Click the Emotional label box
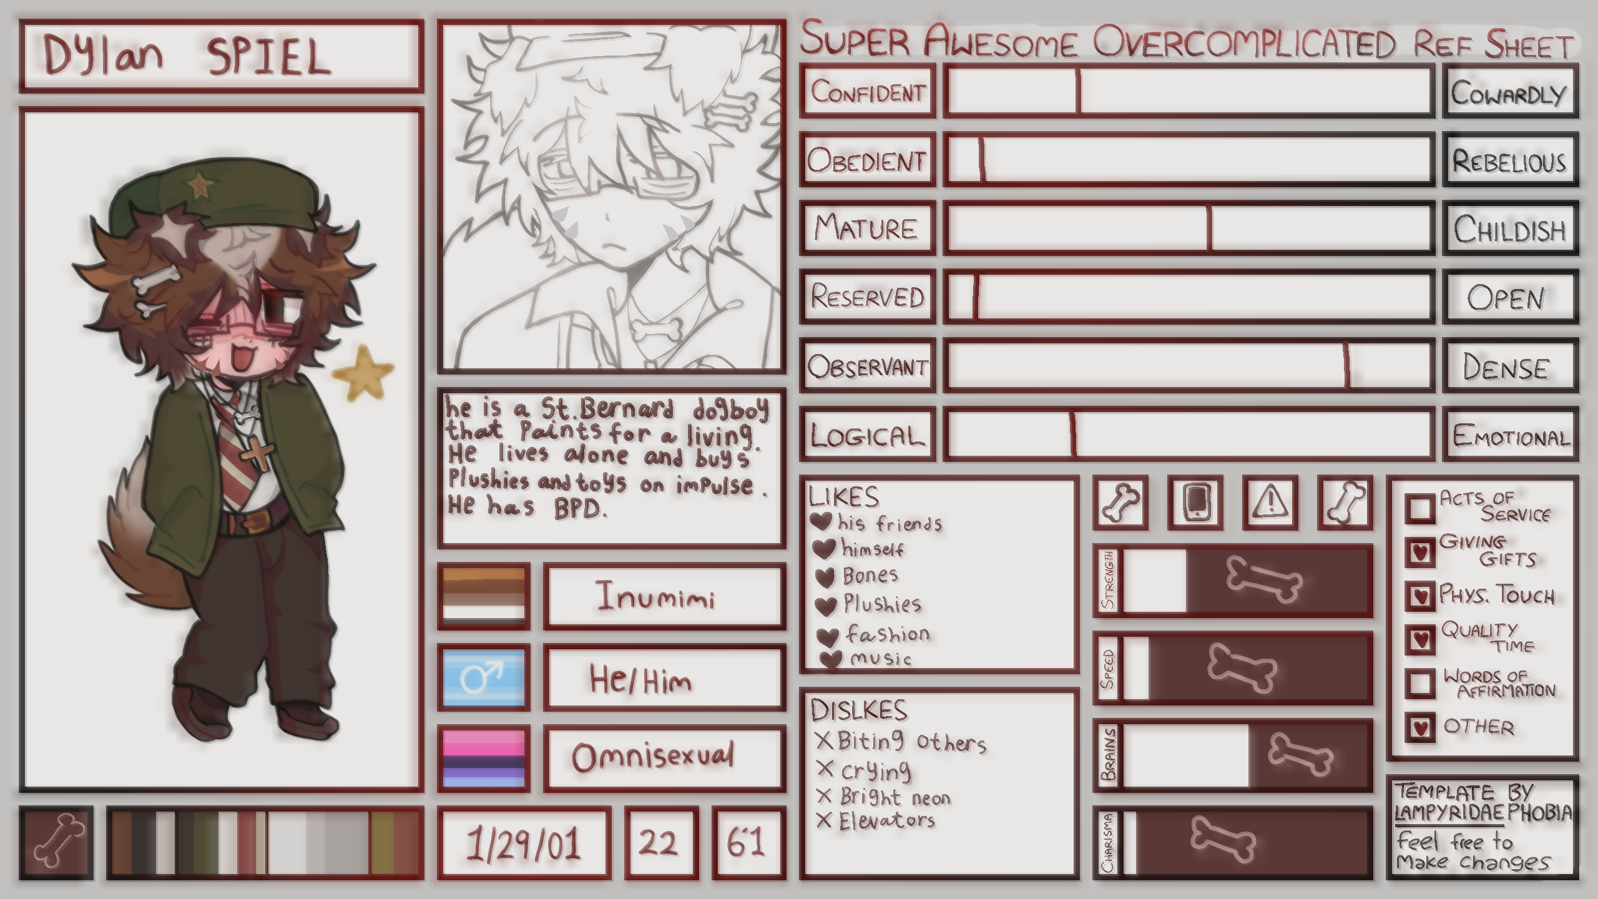 [x=1511, y=435]
